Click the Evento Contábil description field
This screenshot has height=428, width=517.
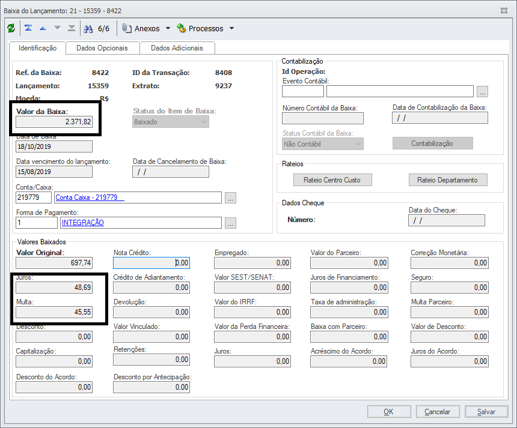400,91
